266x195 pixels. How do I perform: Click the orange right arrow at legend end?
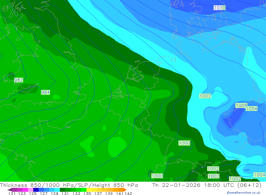125,190
